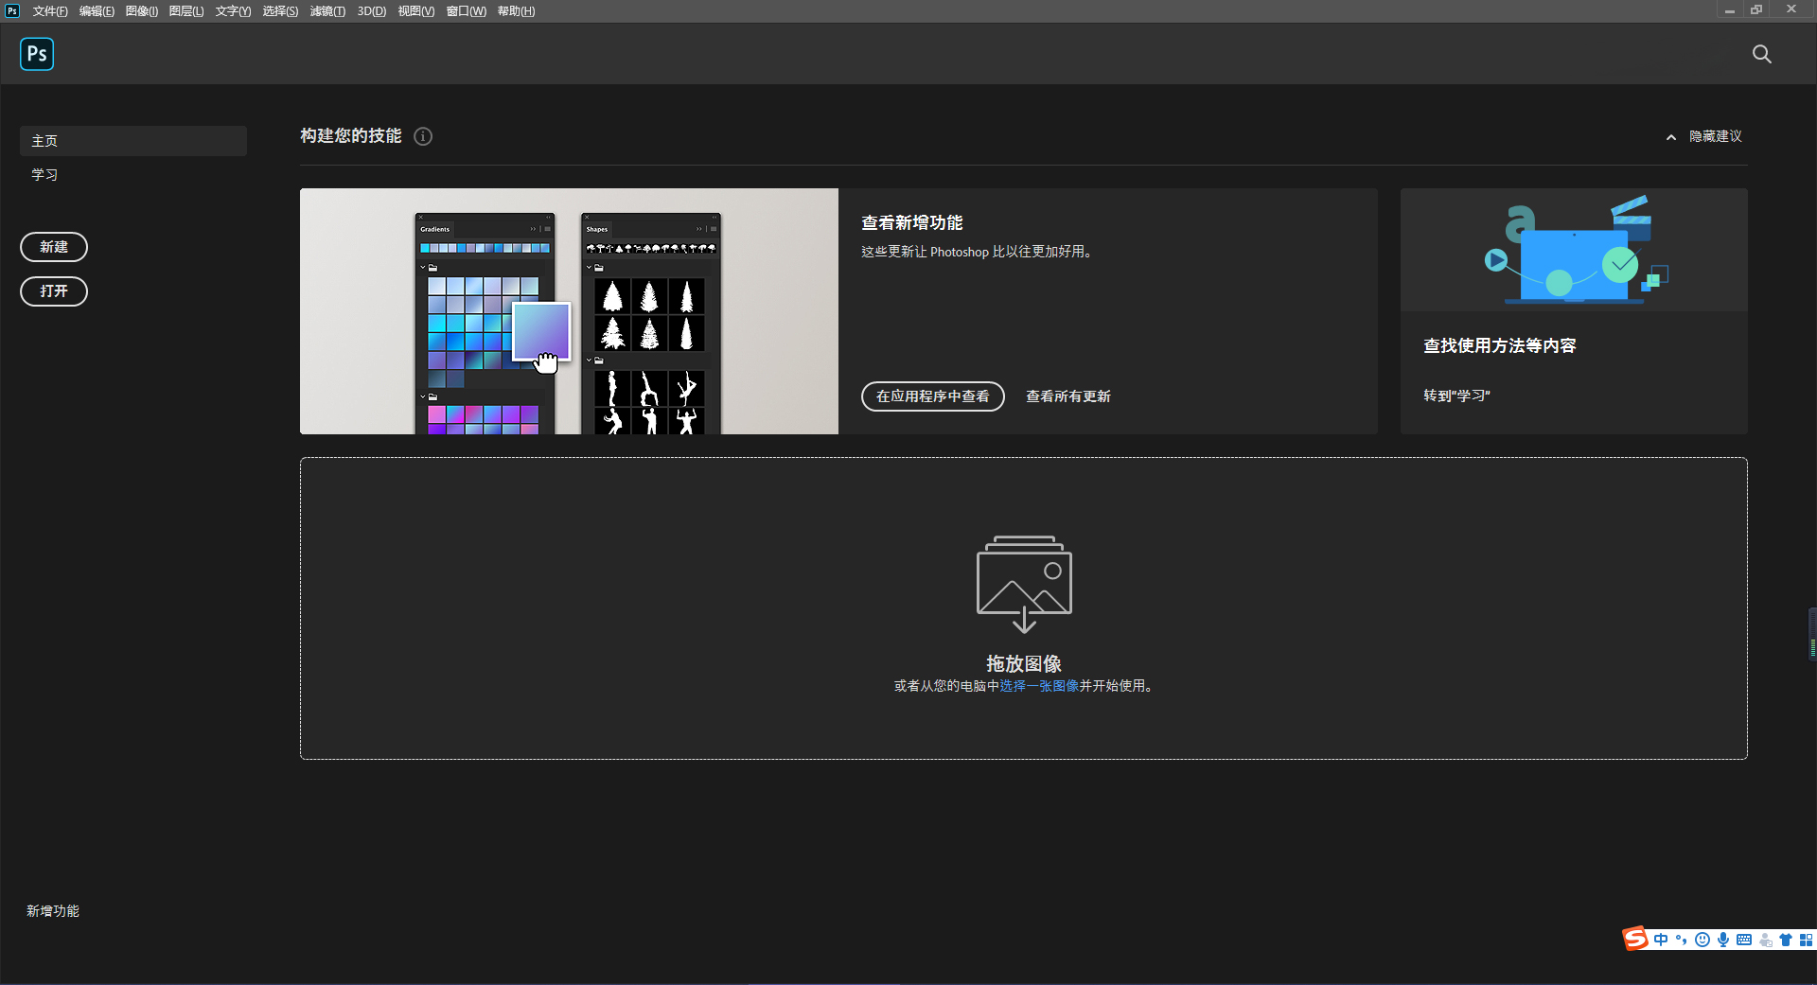Click the user account icon in IME bar
This screenshot has width=1817, height=985.
(x=1765, y=940)
